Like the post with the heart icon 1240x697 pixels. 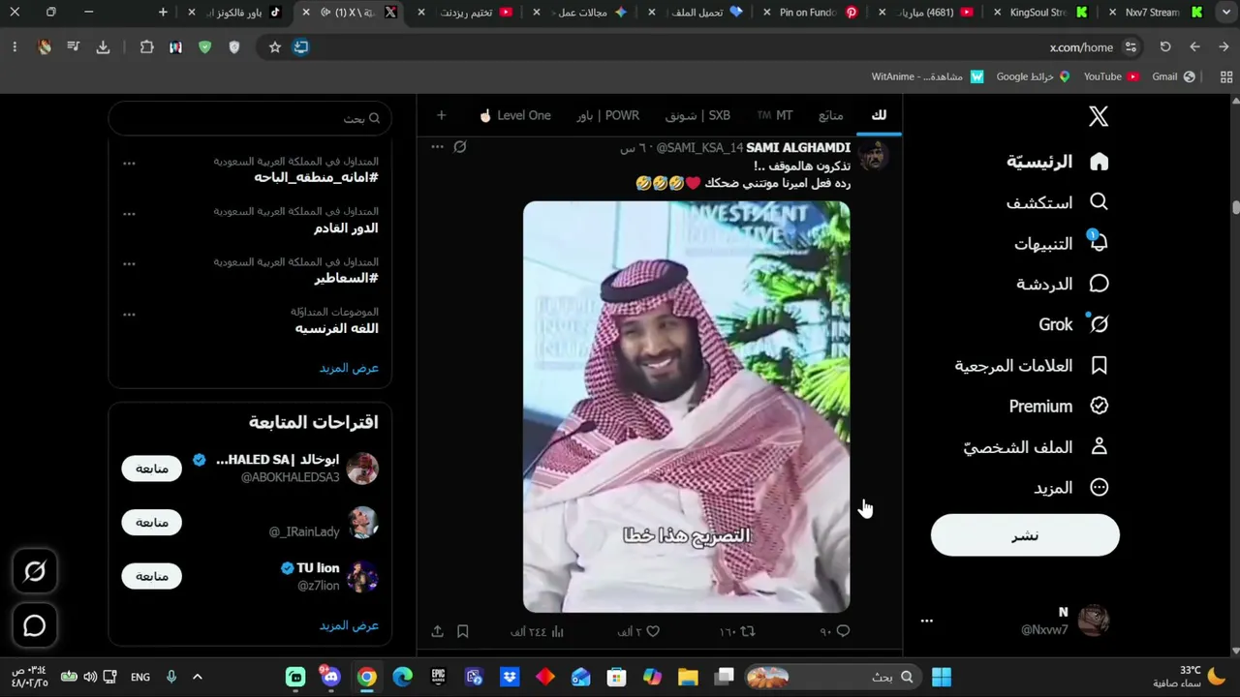[x=652, y=631]
